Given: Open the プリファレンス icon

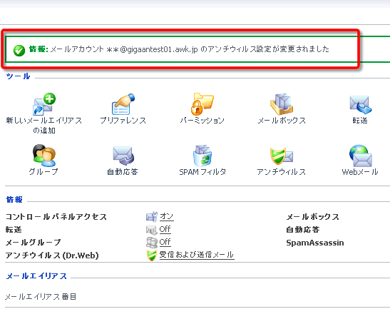Looking at the screenshot, I should 123,104.
